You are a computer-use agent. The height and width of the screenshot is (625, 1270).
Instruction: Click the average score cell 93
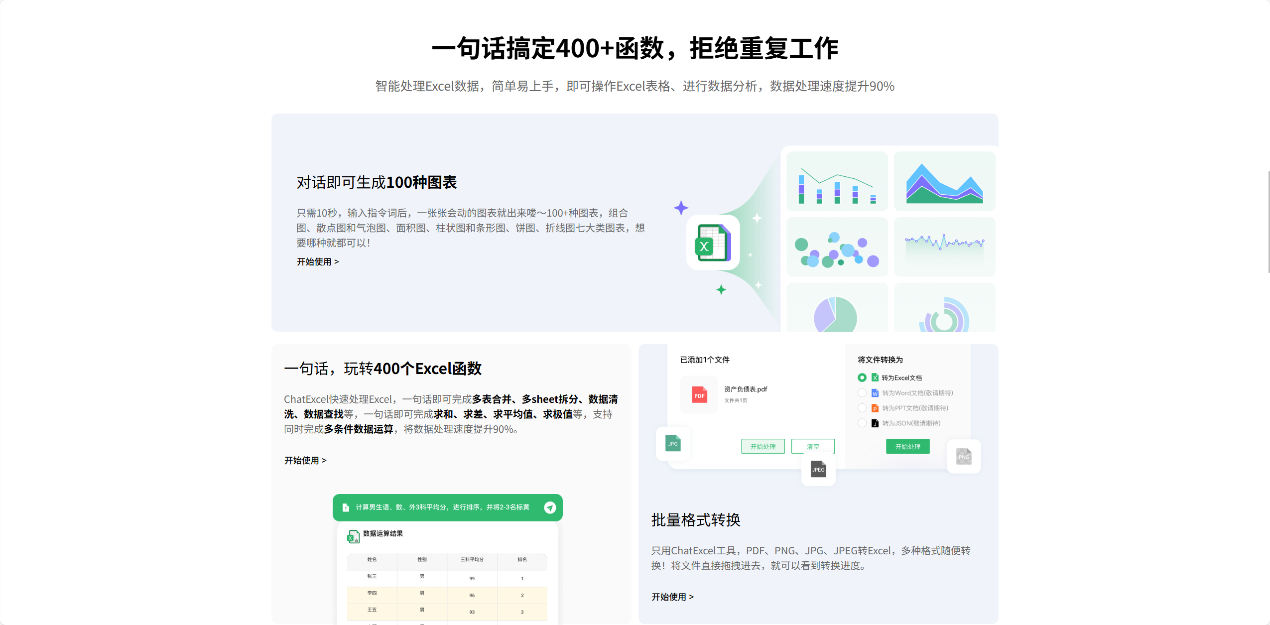click(x=472, y=612)
